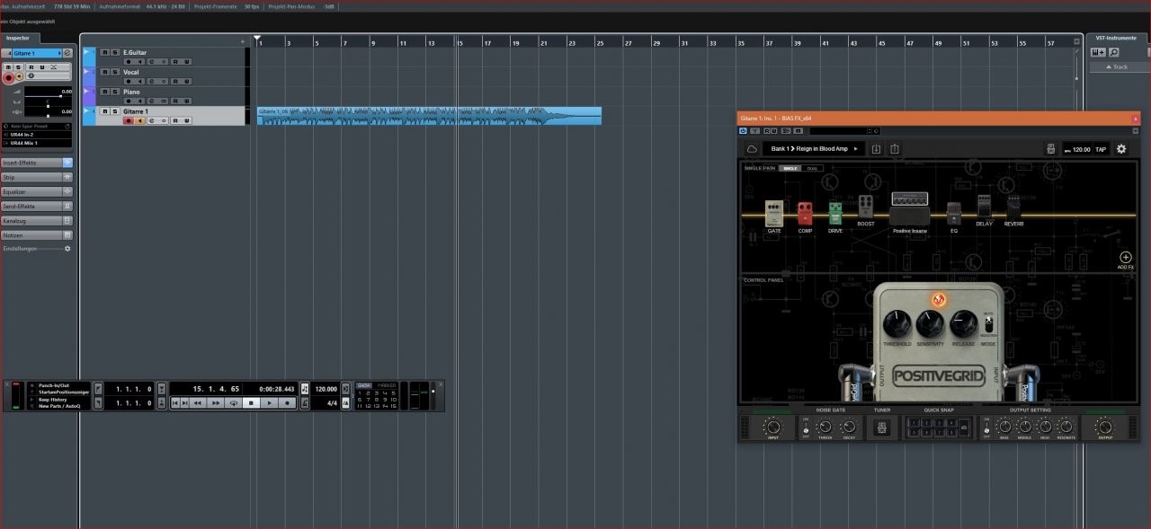The image size is (1151, 529).
Task: Click the INPUT level knob
Action: [x=773, y=428]
